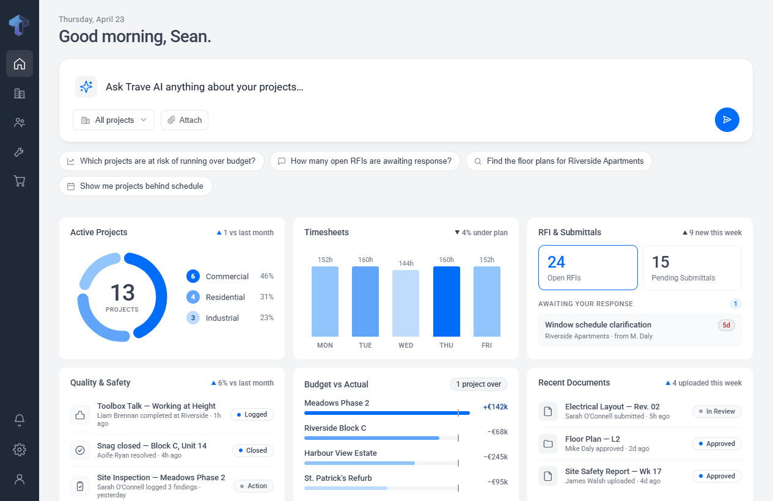The width and height of the screenshot is (773, 501).
Task: Open the Window schedule clarification RFI
Action: pyautogui.click(x=640, y=330)
